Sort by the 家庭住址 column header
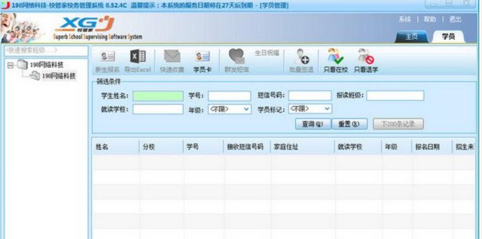The width and height of the screenshot is (482, 239). click(x=303, y=147)
